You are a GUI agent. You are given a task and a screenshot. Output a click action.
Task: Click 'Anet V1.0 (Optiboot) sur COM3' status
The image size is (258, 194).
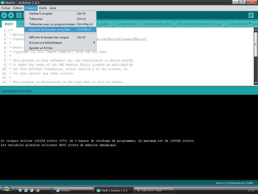[x=234, y=183]
